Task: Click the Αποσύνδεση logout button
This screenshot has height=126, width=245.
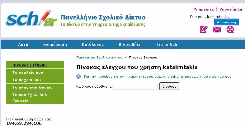Action: point(226,22)
